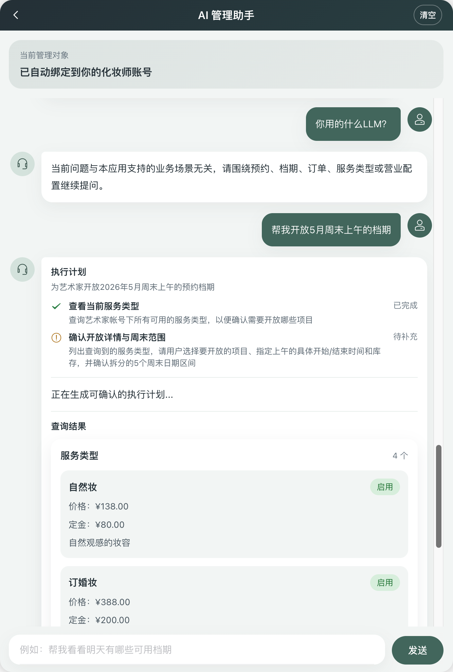453x672 pixels.
Task: Click warning icon for 确认开放详情与周末范围
Action: point(56,338)
